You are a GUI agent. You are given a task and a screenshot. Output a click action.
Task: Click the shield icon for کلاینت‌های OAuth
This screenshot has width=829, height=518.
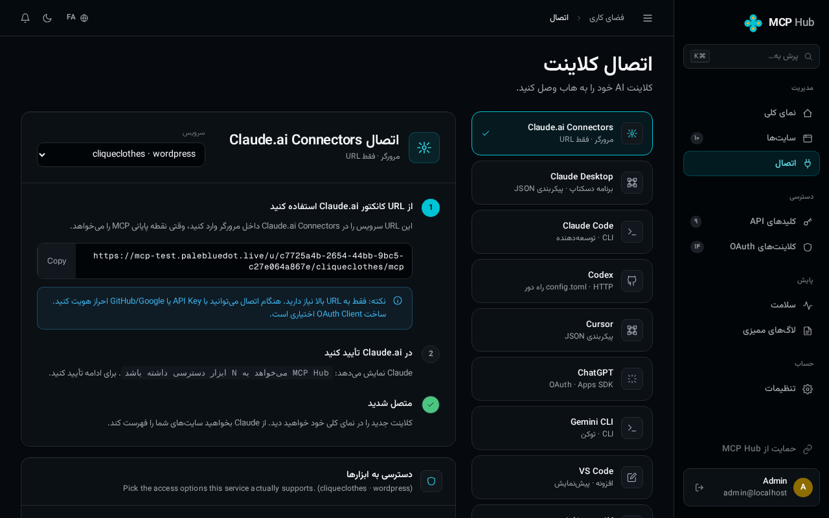click(808, 247)
